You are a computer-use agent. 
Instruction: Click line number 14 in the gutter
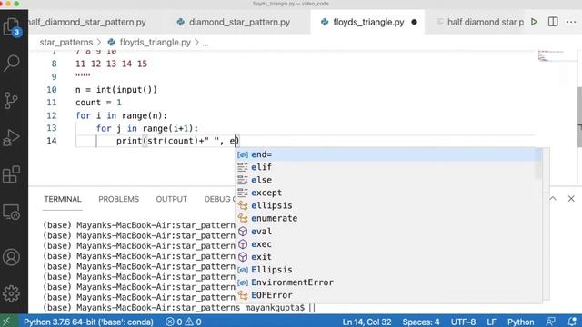click(52, 141)
